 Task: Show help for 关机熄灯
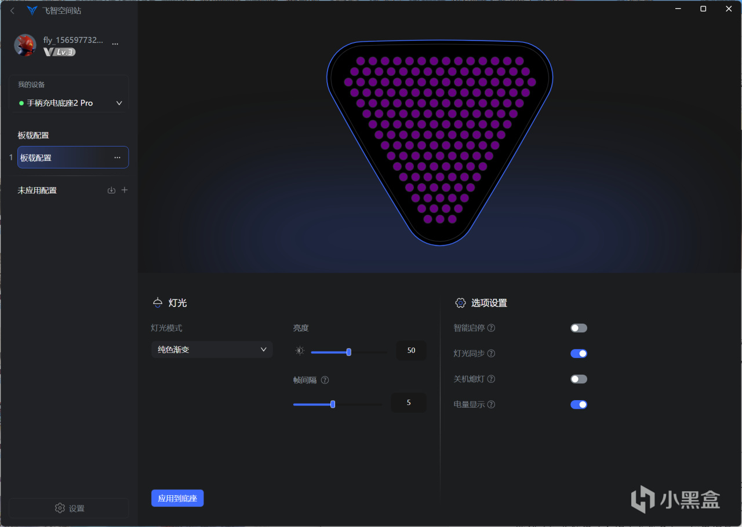(491, 379)
